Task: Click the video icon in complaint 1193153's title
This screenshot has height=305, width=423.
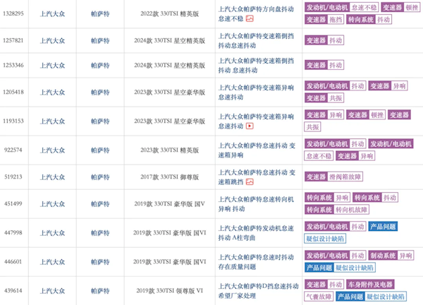Action: coord(250,126)
